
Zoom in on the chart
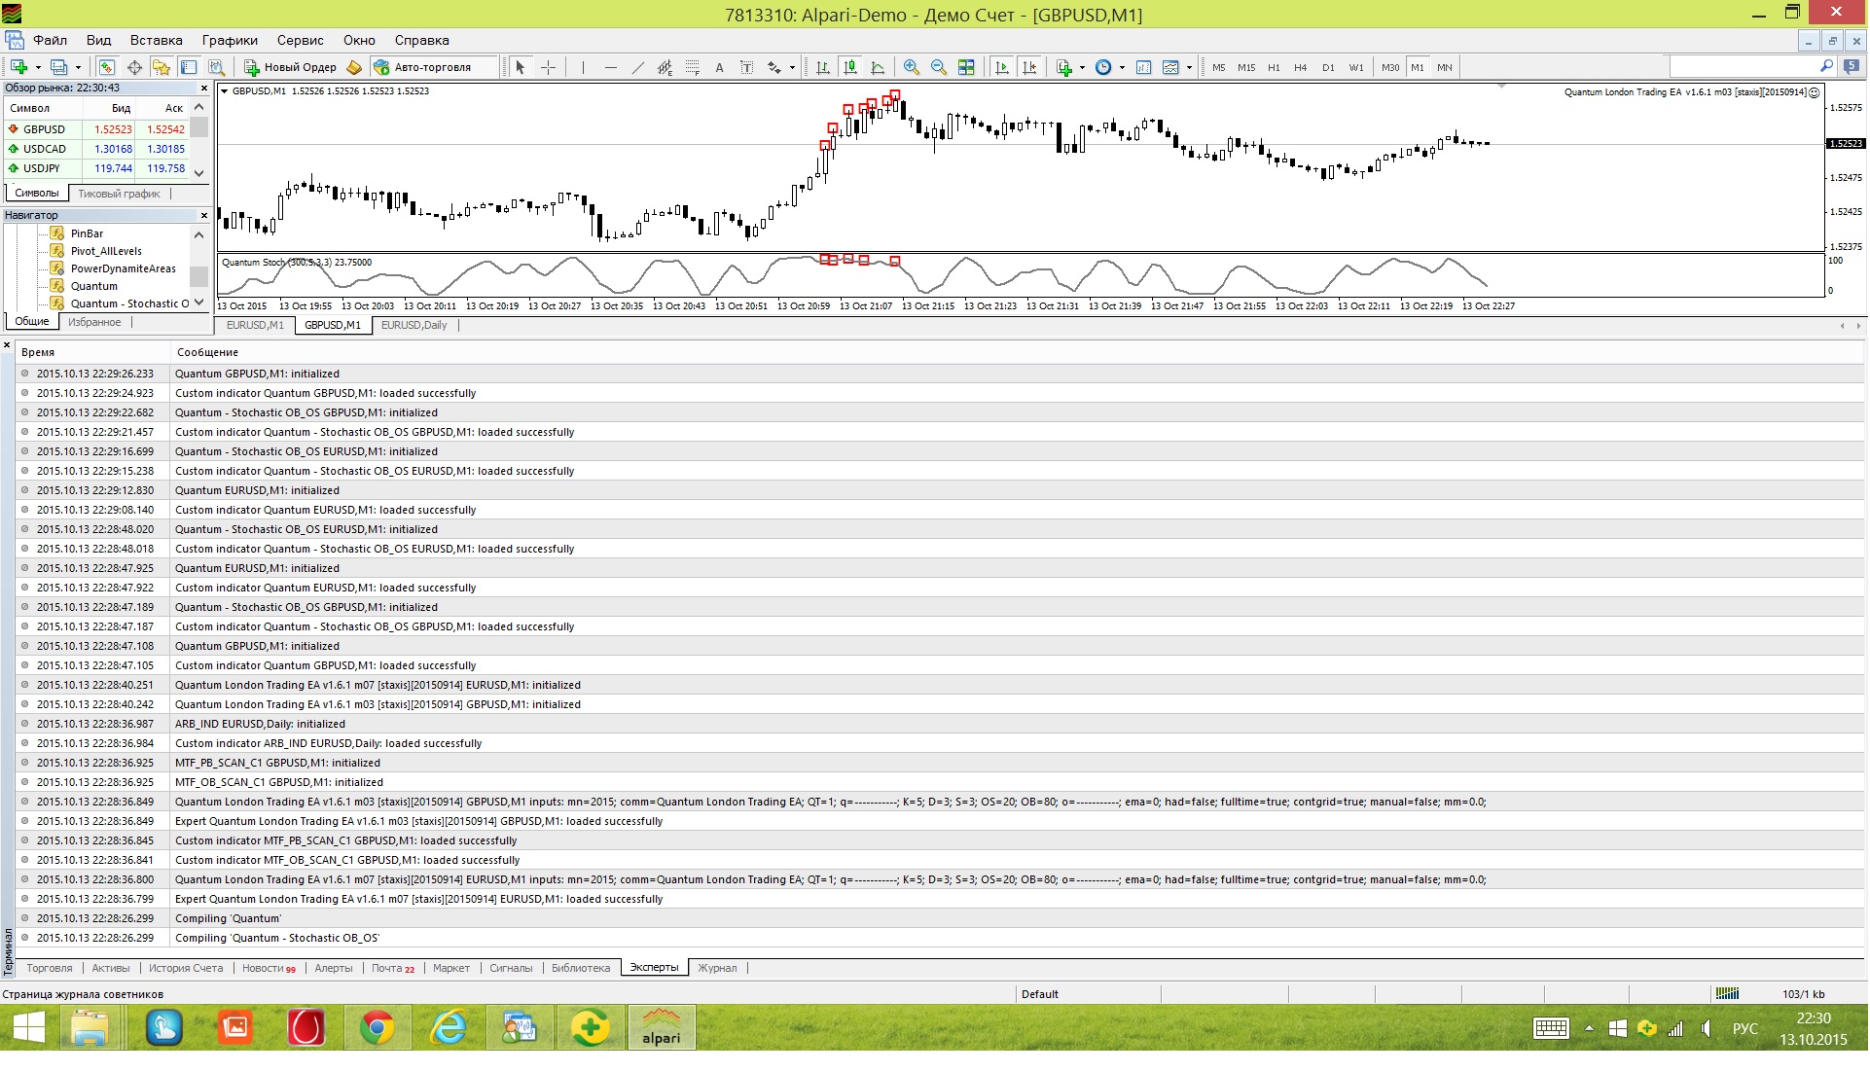(x=912, y=67)
